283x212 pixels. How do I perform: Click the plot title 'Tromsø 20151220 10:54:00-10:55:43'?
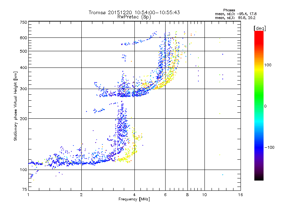click(x=134, y=12)
